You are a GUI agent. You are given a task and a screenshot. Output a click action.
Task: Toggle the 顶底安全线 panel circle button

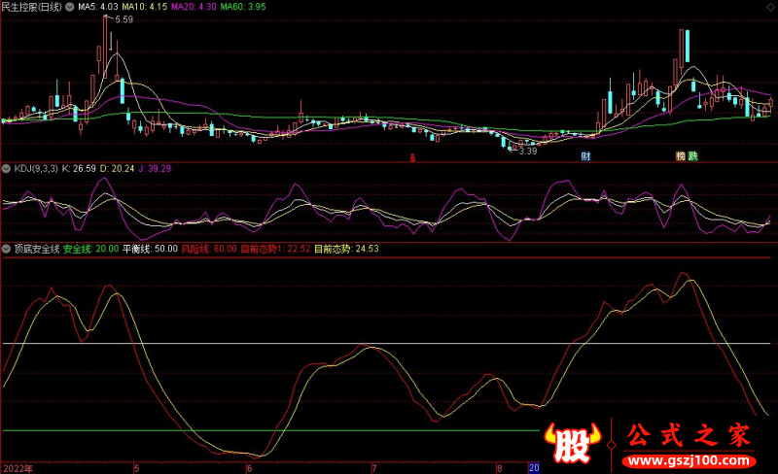point(6,249)
